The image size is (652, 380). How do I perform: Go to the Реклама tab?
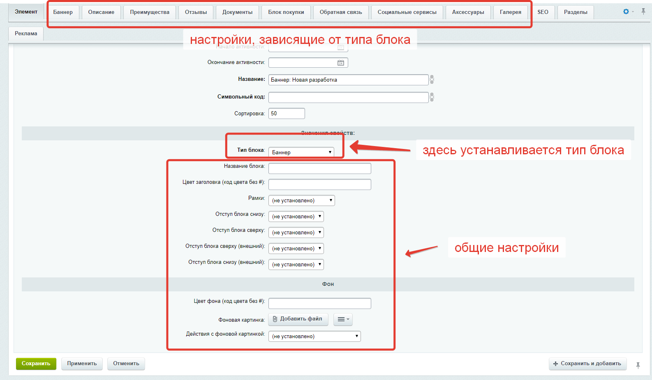(26, 34)
